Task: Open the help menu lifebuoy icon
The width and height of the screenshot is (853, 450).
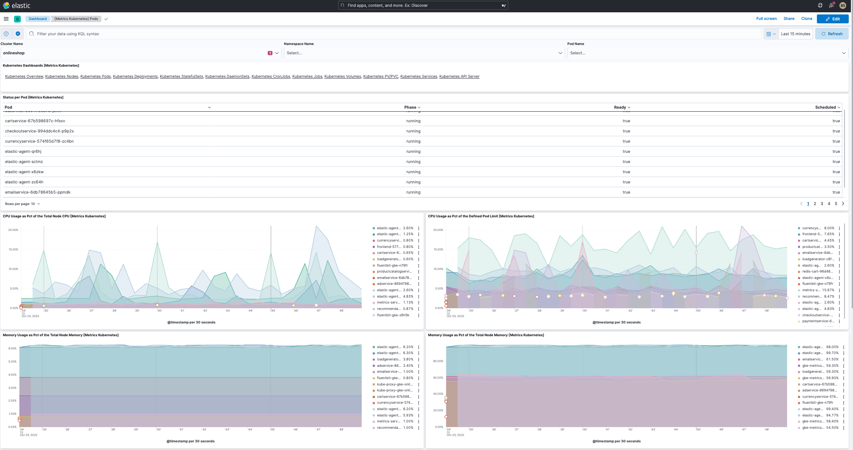Action: 820,6
